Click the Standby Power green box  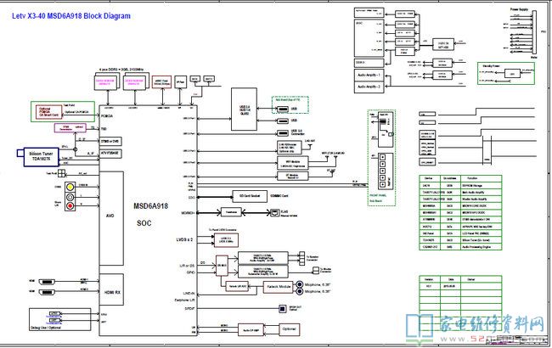pos(506,74)
